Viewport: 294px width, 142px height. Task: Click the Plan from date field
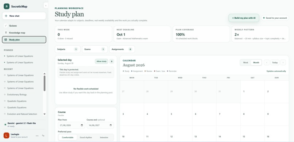(x=71, y=125)
